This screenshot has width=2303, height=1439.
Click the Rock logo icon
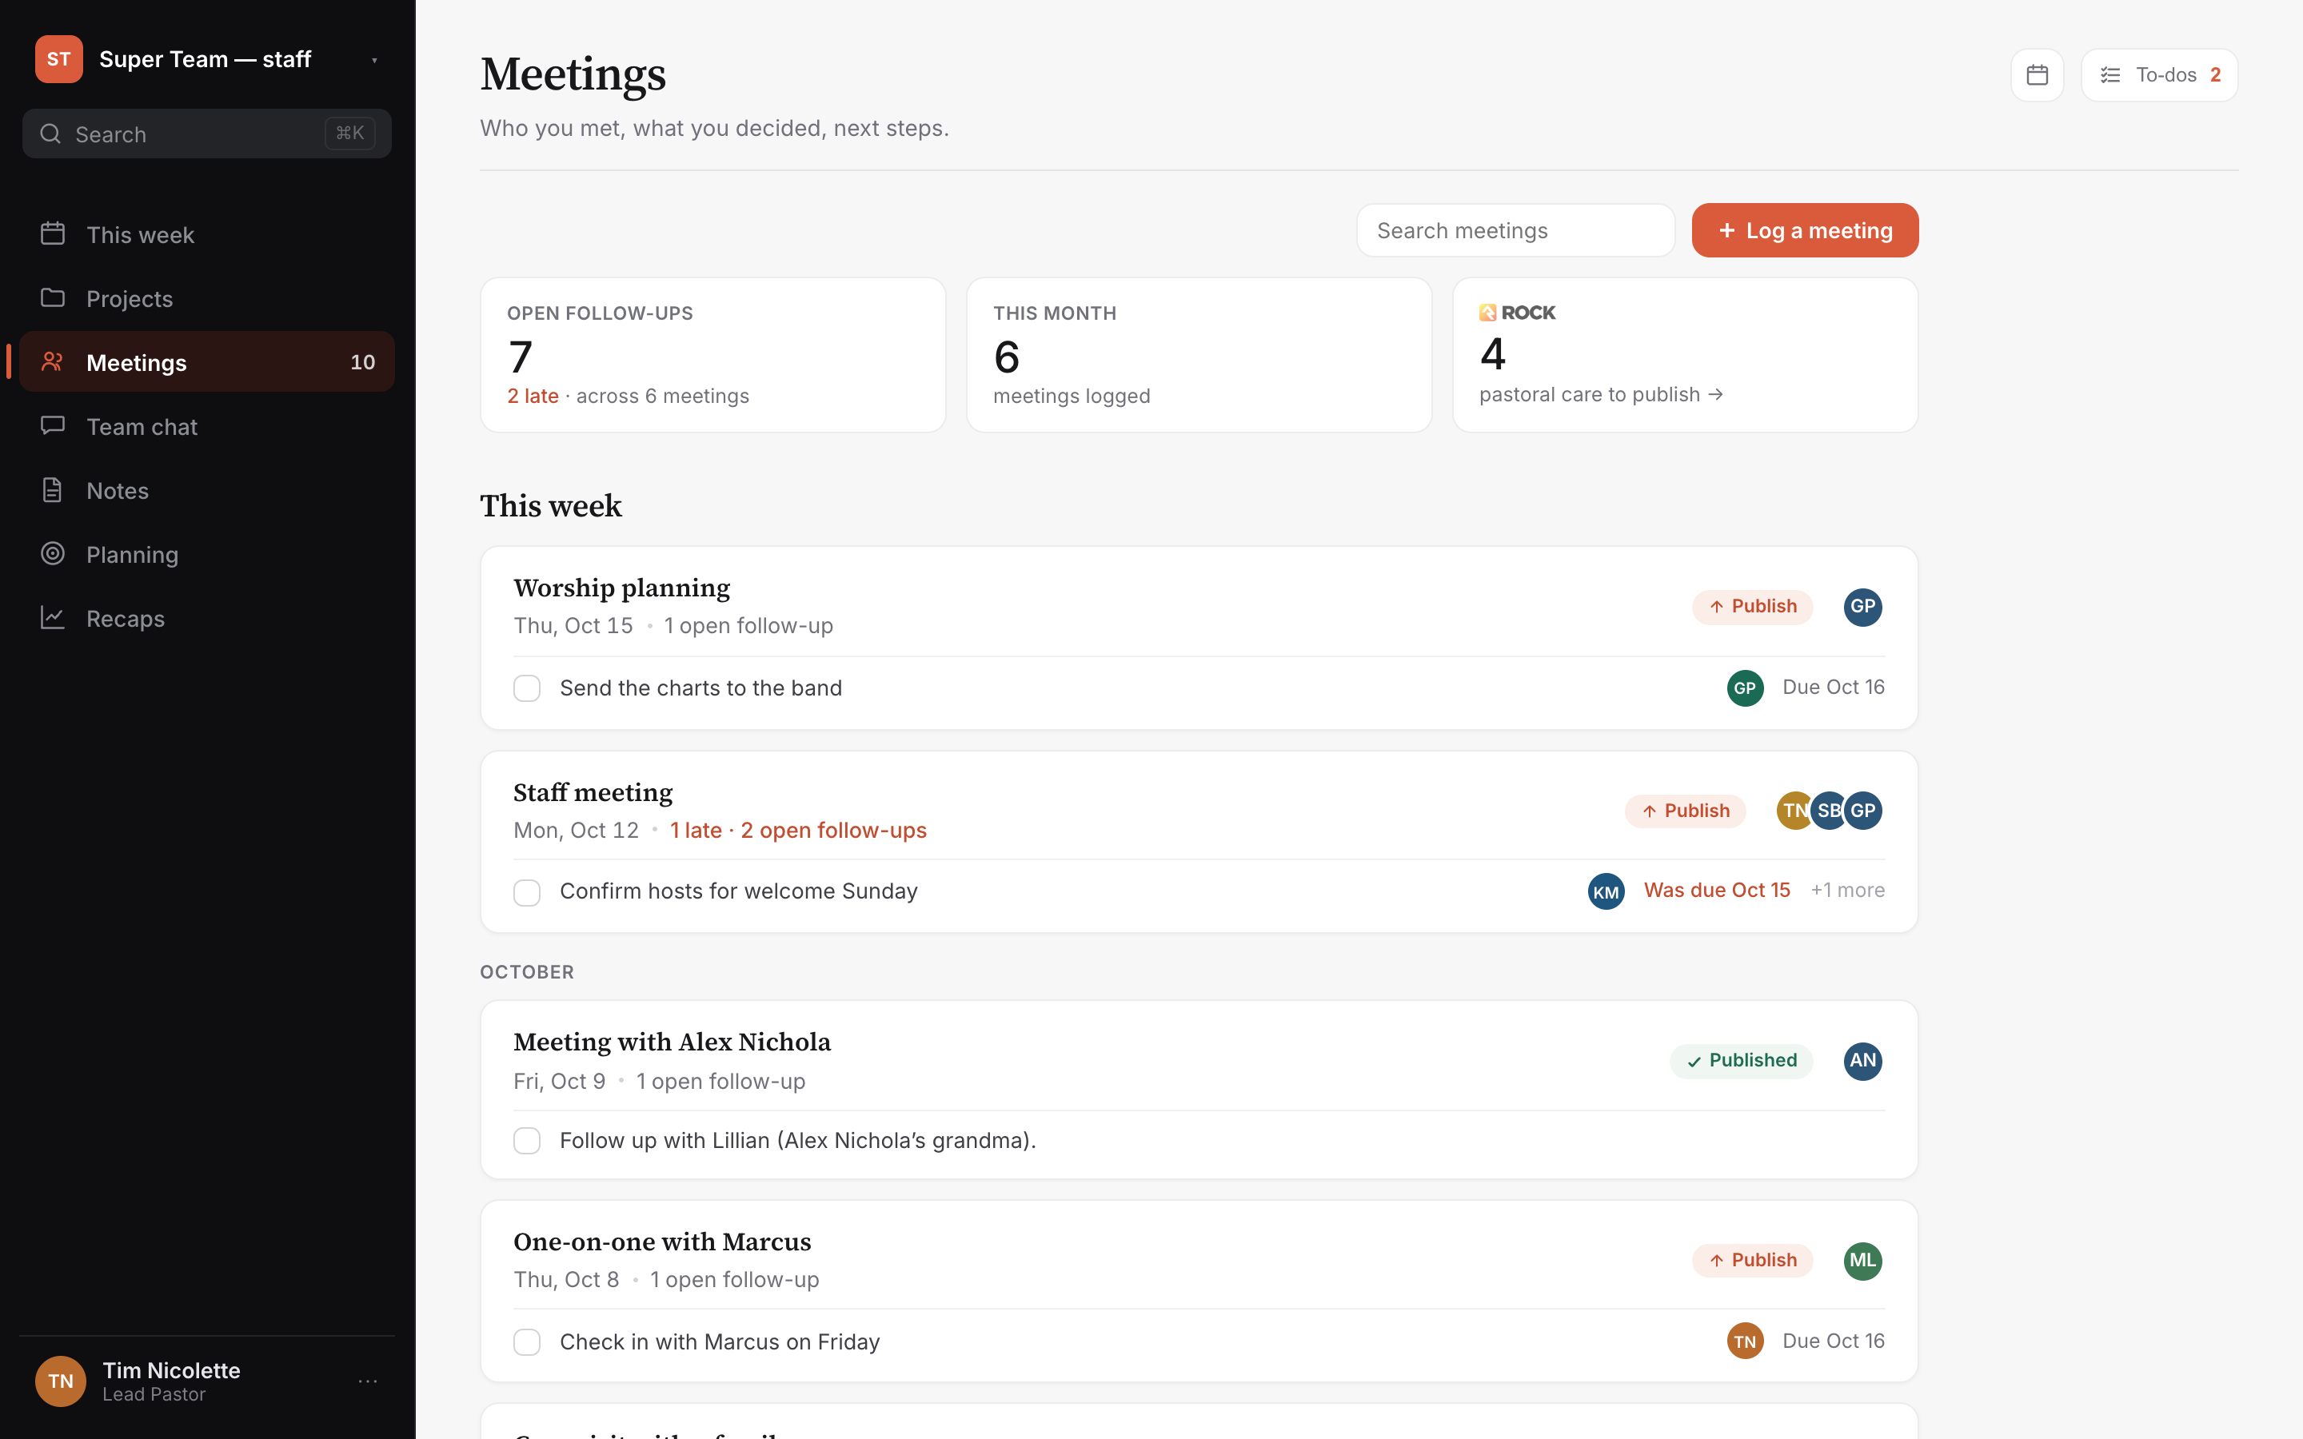pyautogui.click(x=1487, y=312)
